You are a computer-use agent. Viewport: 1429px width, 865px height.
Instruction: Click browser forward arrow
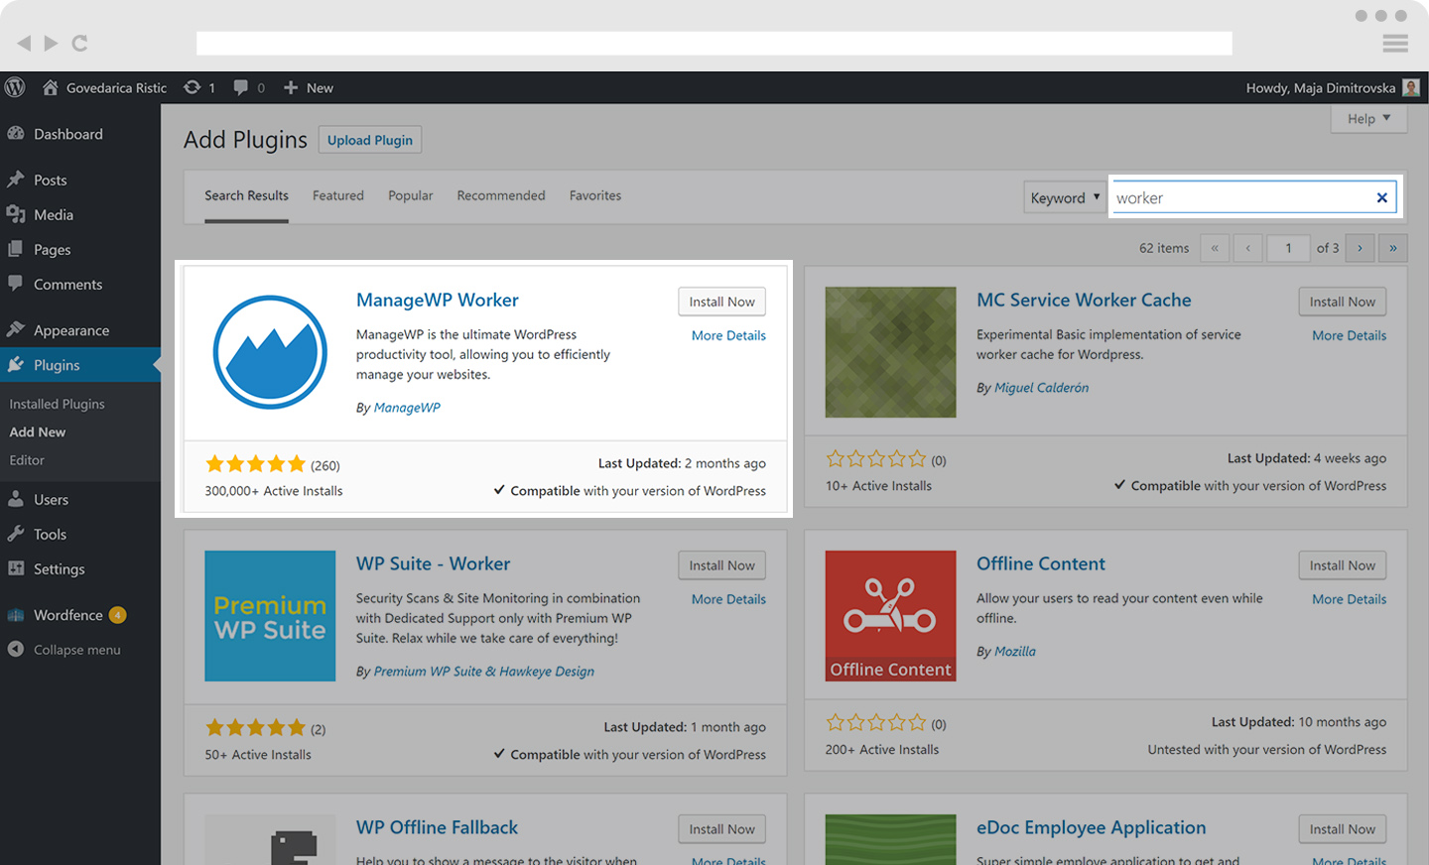(51, 43)
